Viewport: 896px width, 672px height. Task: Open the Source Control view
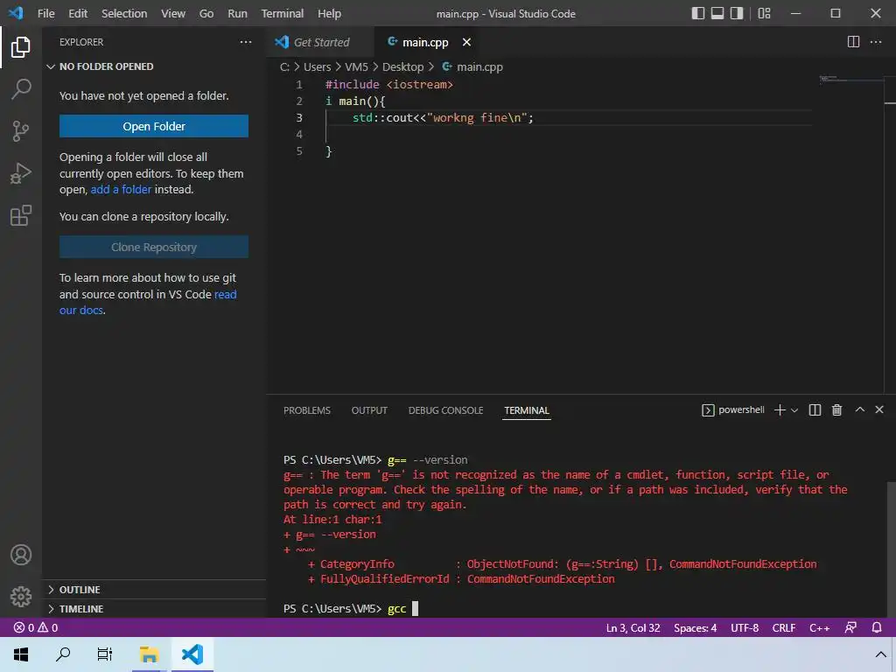(21, 131)
